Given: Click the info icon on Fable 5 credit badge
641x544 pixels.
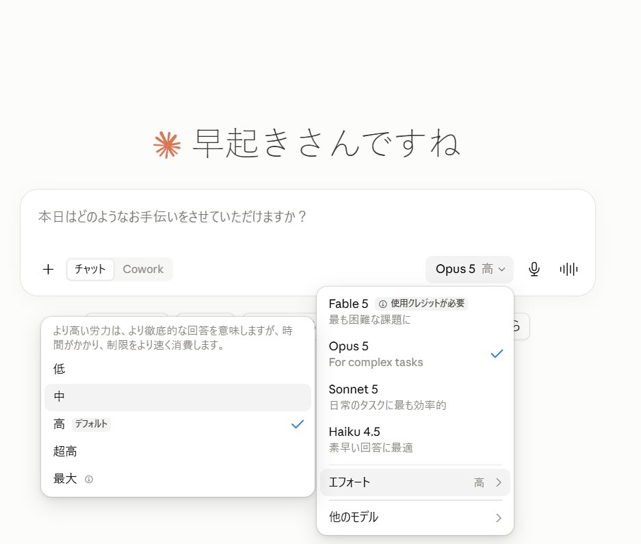Looking at the screenshot, I should point(382,304).
